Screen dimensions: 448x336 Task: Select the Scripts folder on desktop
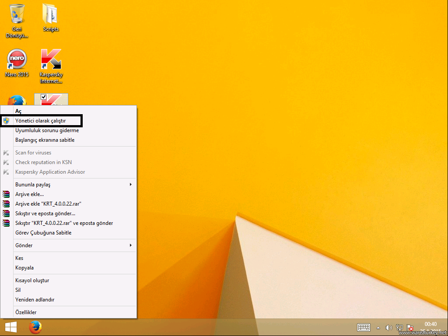(x=51, y=15)
